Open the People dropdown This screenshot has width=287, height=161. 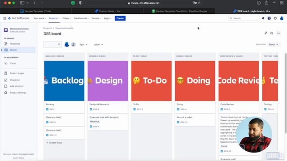(x=96, y=18)
